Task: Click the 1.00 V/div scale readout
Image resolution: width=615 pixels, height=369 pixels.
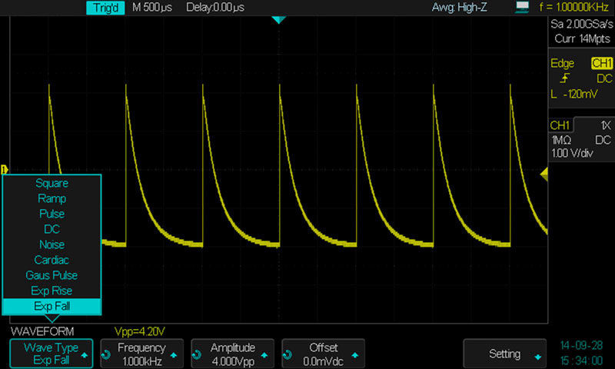Action: pyautogui.click(x=572, y=153)
